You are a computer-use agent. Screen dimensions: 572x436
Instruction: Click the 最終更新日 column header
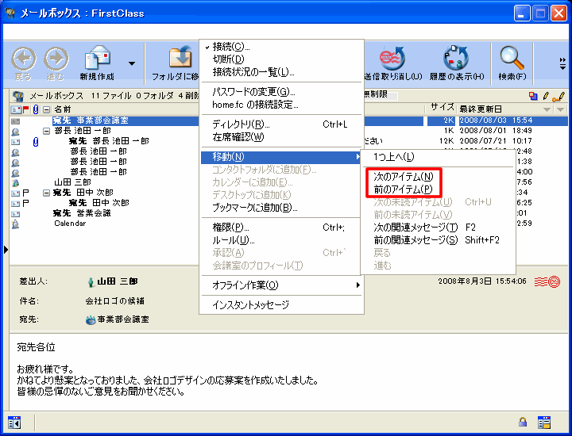[x=481, y=109]
